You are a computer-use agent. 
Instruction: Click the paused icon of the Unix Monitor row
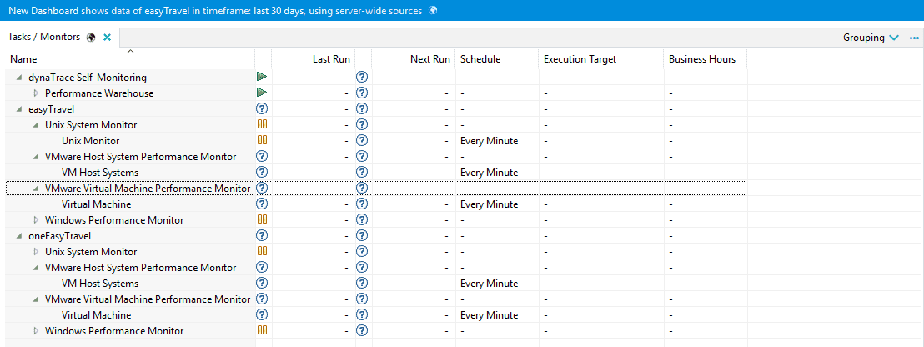[262, 140]
